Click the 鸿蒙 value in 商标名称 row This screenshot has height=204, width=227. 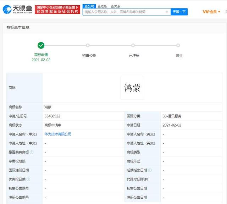pyautogui.click(x=48, y=107)
